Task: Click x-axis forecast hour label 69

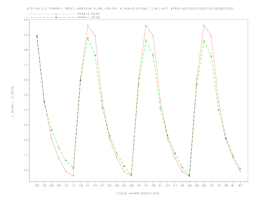Action: pos(204,185)
